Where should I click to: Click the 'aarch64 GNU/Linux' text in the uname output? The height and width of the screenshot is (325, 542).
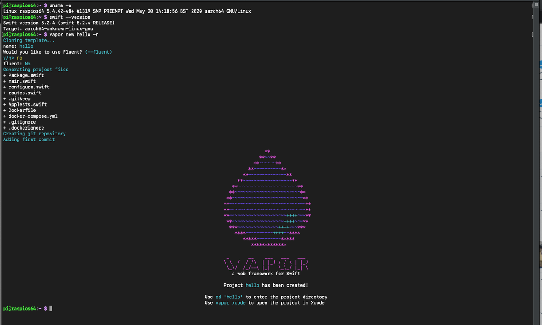pos(228,11)
